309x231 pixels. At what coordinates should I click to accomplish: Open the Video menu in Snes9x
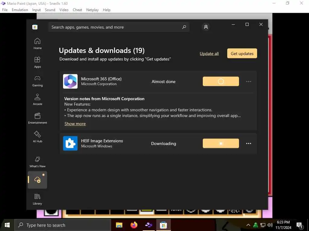(x=64, y=10)
